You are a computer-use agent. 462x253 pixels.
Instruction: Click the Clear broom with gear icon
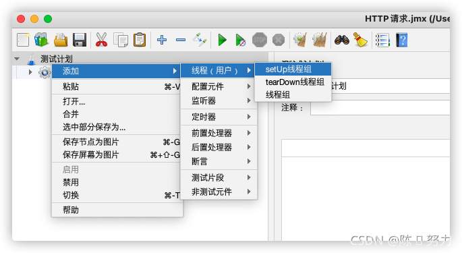pos(300,40)
